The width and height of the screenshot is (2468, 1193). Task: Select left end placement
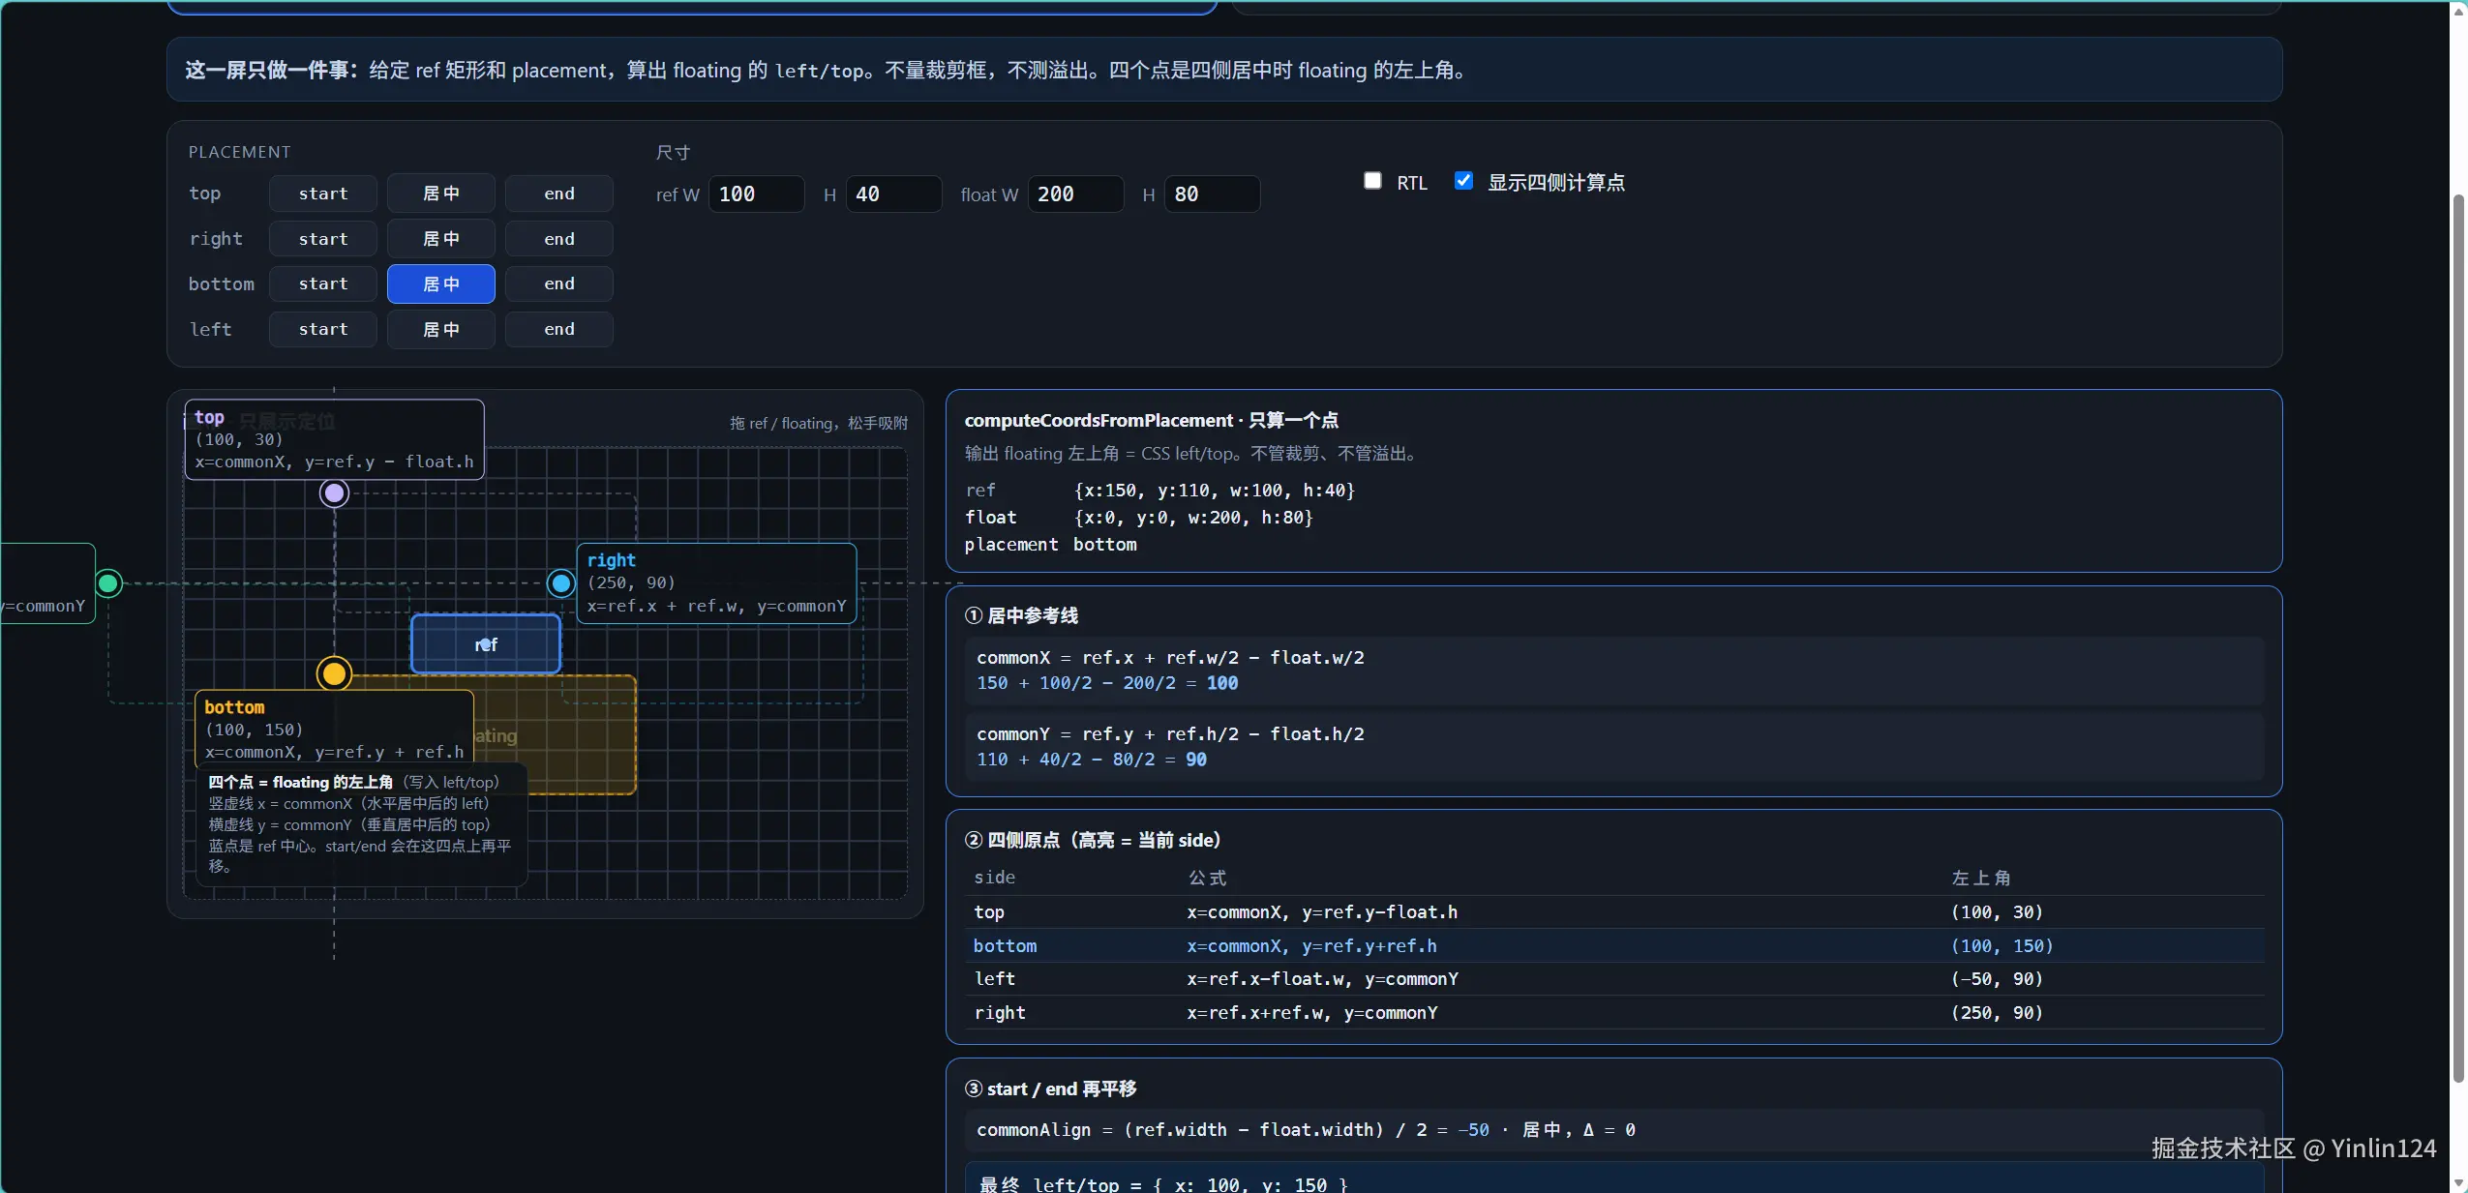(559, 329)
